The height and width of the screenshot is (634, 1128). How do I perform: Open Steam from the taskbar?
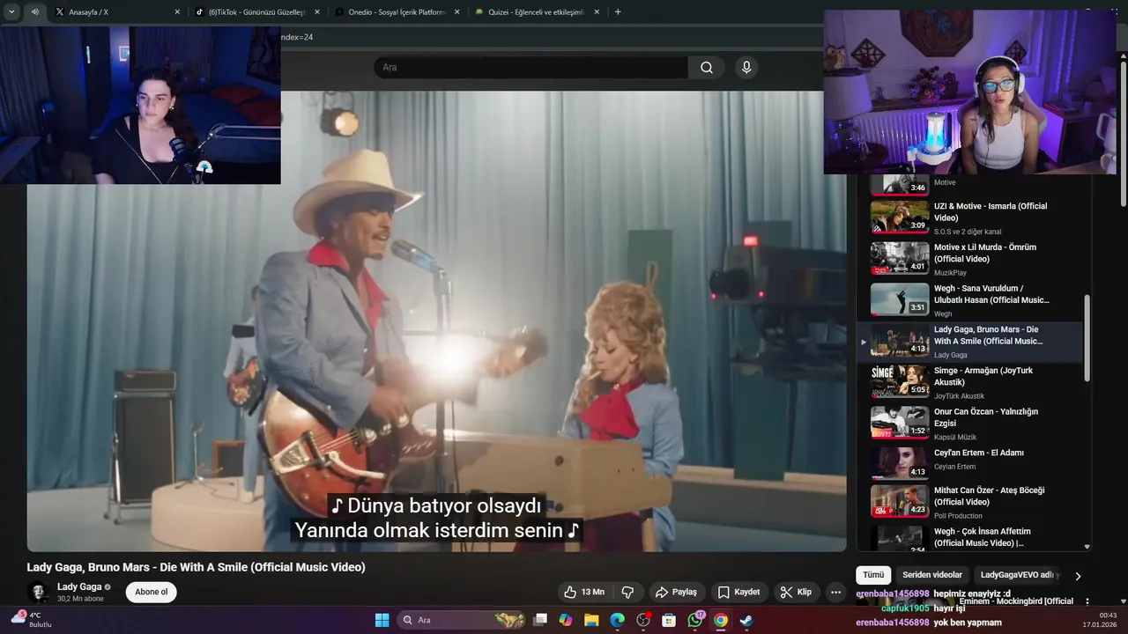click(746, 620)
